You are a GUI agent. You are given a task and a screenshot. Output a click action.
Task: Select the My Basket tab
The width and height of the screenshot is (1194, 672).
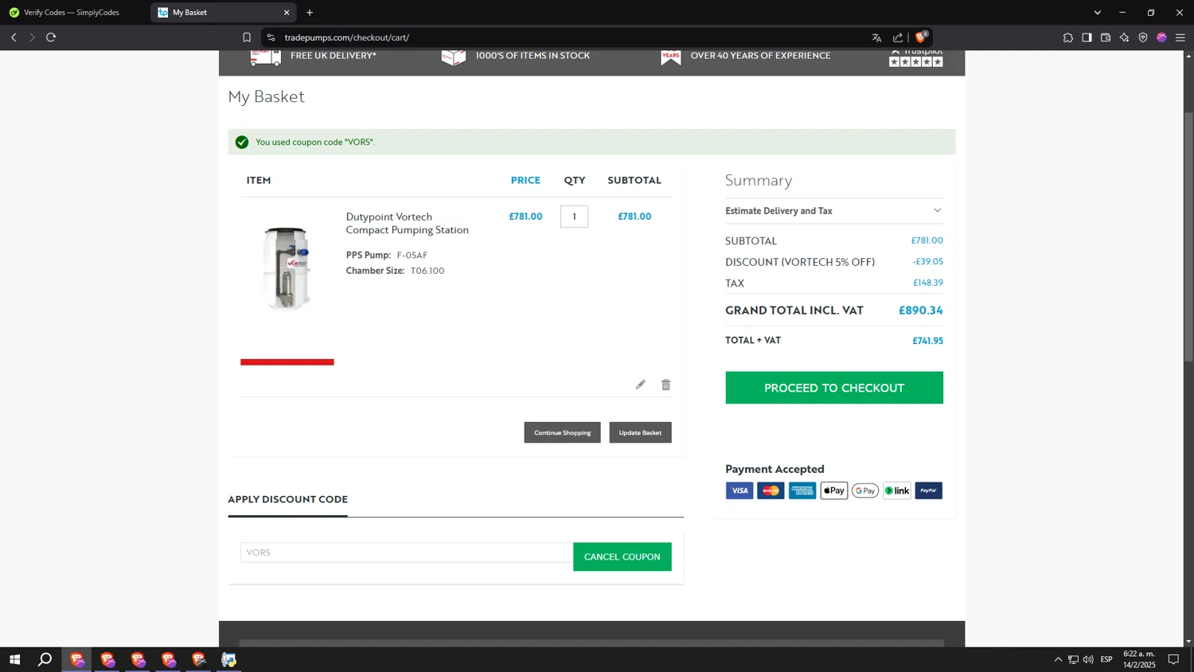223,13
